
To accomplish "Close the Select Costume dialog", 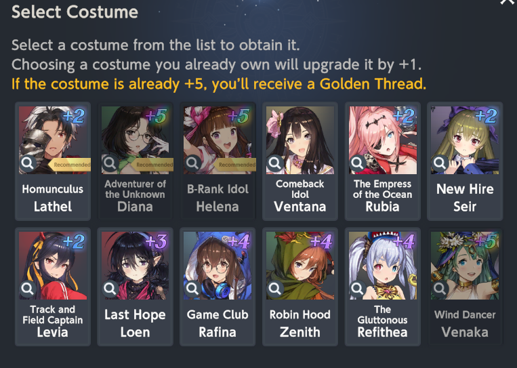I will (508, 2).
